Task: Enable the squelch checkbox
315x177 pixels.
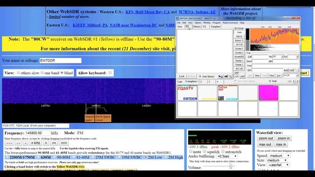Action: point(205,151)
